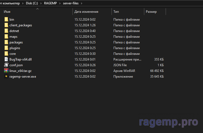Viewport: 203px width, 133px height.
Task: Click the type Приложение
Action: pos(123,77)
